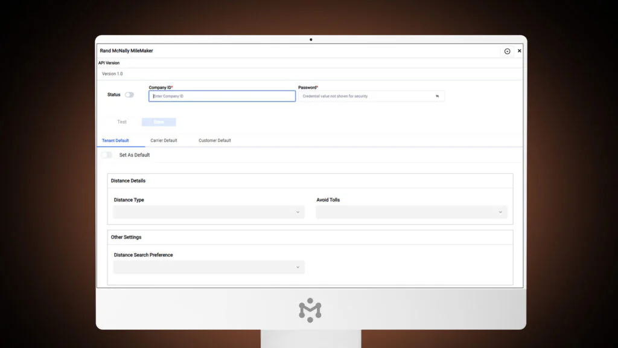Switch to the Tenant Default tab
618x348 pixels.
coord(115,140)
